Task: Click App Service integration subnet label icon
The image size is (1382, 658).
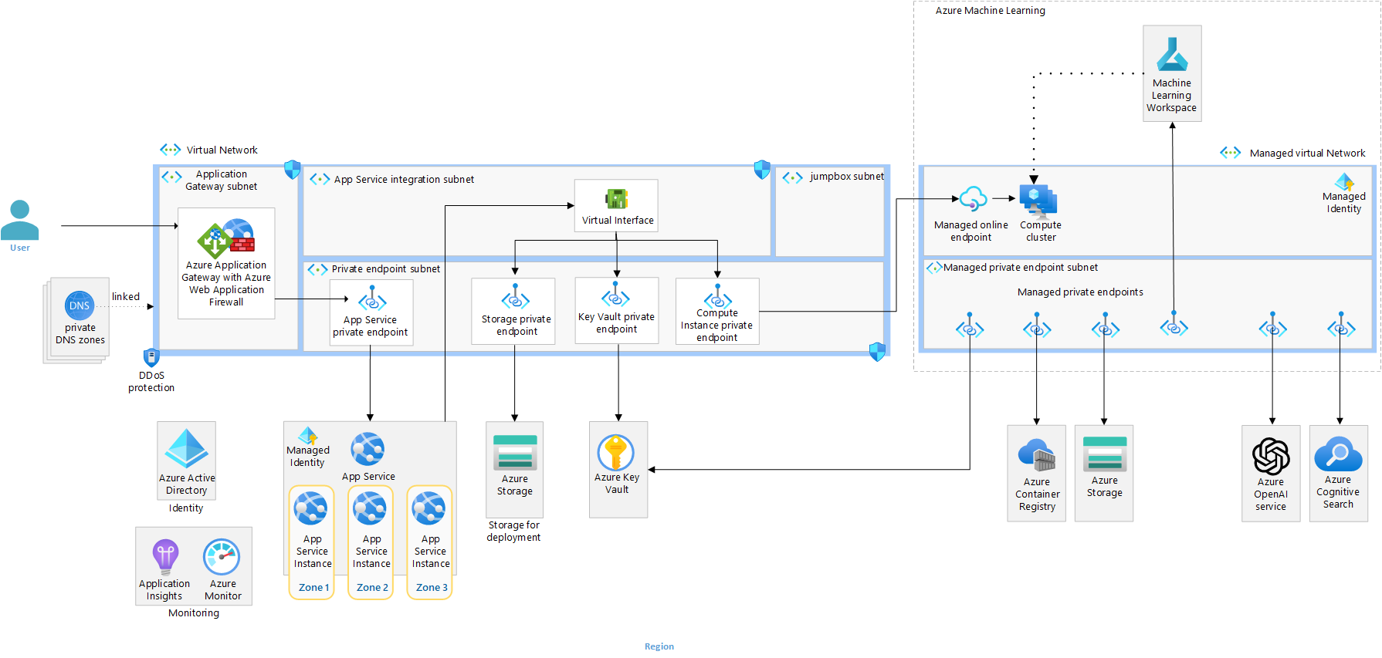Action: pyautogui.click(x=320, y=179)
